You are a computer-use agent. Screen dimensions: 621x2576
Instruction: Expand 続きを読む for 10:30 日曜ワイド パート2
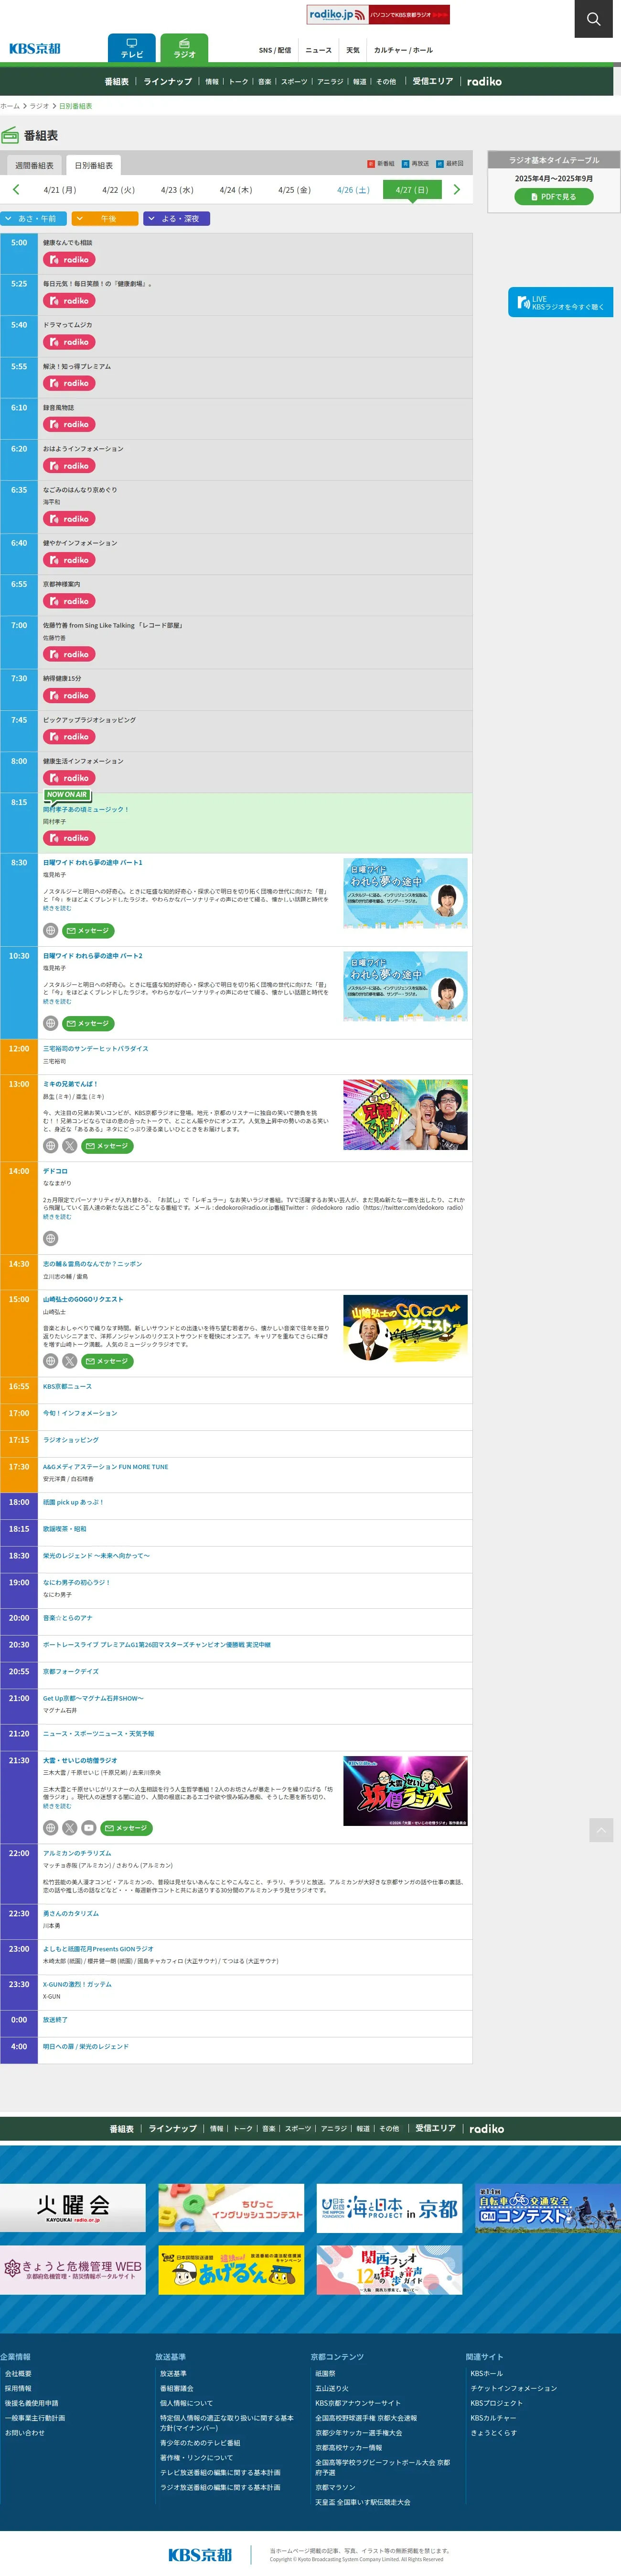pyautogui.click(x=57, y=1001)
